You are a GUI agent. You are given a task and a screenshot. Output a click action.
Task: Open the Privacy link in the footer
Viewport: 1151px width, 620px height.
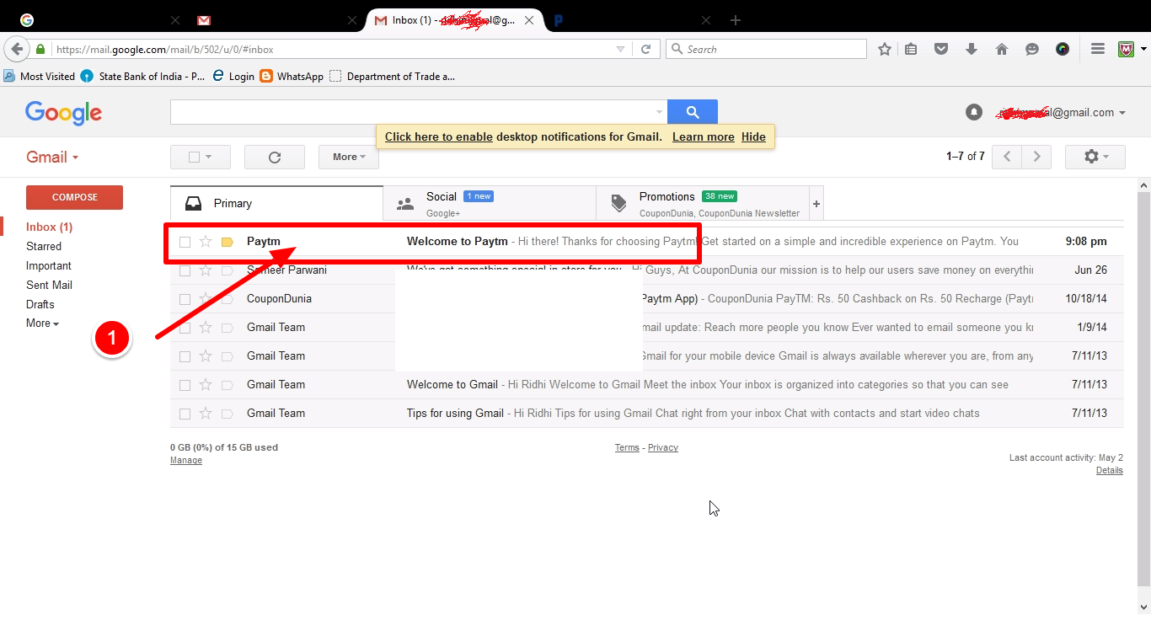[663, 447]
